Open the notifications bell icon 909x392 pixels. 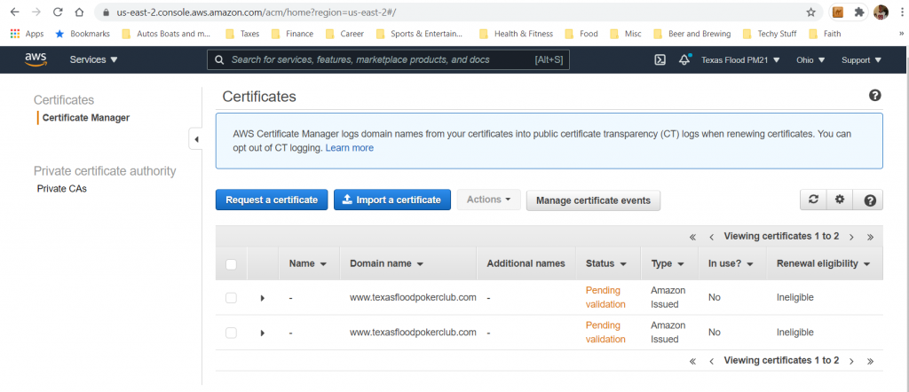click(684, 60)
